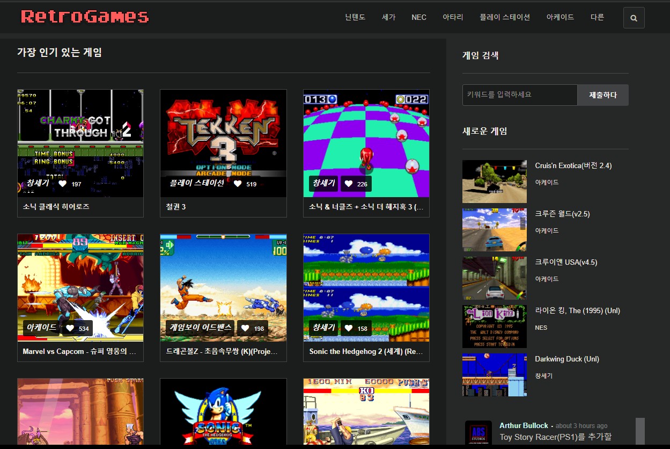Click 창세기 tag on 소닉 클래식 히어로즈 card
Image resolution: width=670 pixels, height=449 pixels.
[38, 183]
